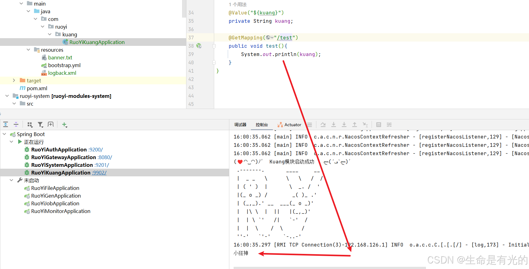Select RuoYiGenApplication in not-started services

[56, 196]
